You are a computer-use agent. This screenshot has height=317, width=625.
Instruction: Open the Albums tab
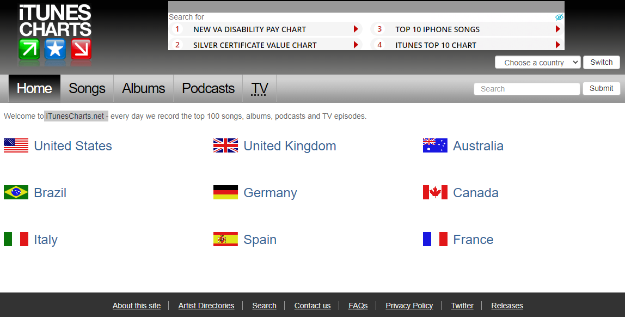(144, 88)
